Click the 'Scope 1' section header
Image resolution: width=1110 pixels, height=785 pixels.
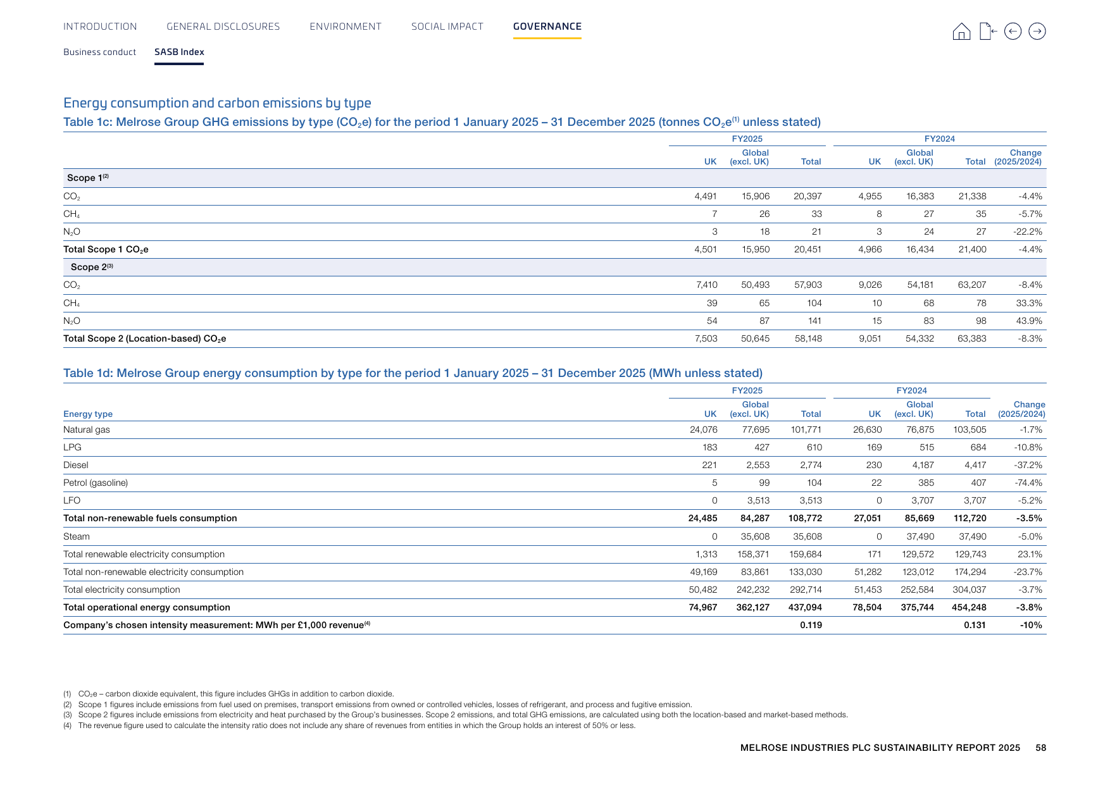pos(88,178)
